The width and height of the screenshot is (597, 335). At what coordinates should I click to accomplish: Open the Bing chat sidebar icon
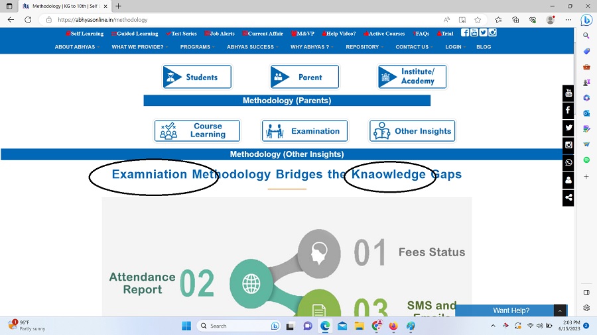tap(586, 20)
